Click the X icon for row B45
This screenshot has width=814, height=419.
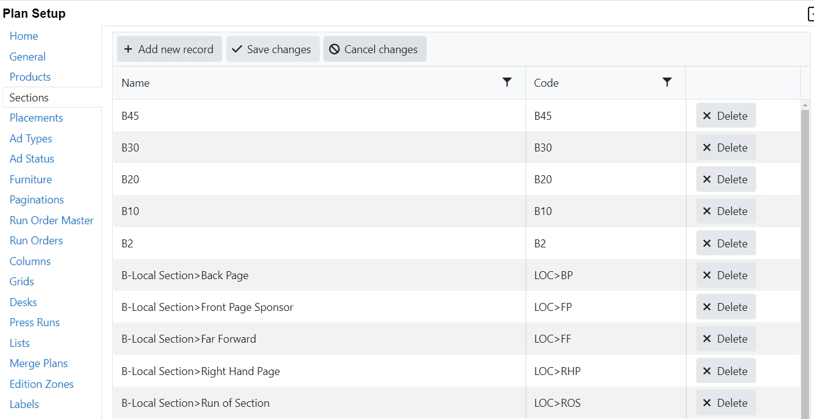coord(707,115)
